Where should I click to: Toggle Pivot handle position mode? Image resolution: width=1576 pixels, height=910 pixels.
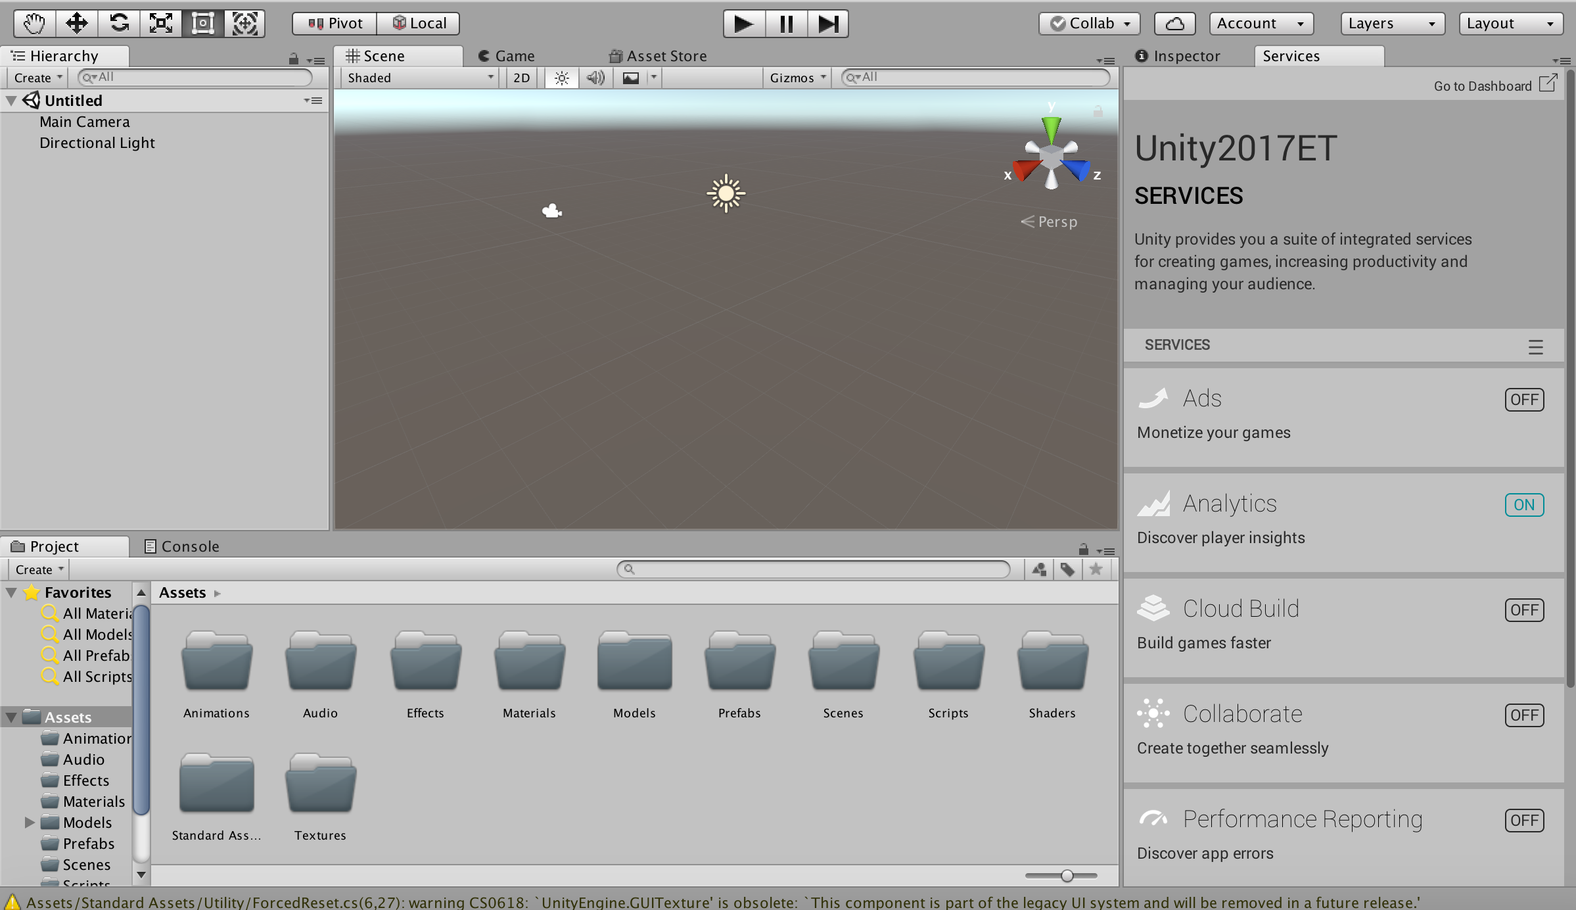(x=335, y=24)
